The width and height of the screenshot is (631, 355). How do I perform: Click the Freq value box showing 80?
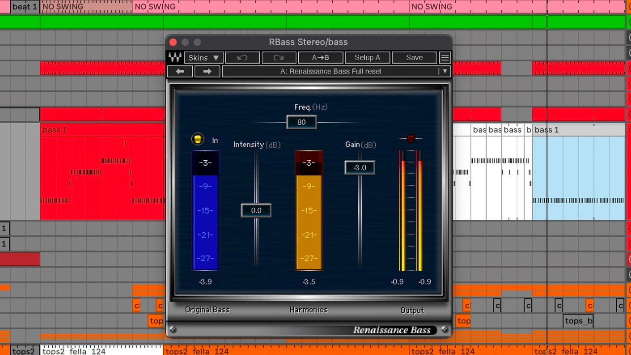(x=301, y=122)
